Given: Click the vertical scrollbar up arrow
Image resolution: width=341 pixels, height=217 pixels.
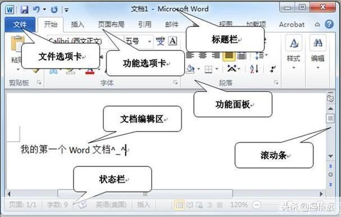Looking at the screenshot, I should tap(330, 108).
